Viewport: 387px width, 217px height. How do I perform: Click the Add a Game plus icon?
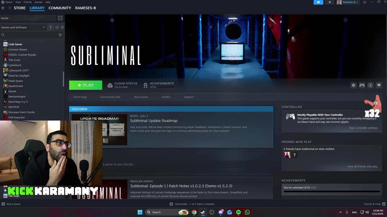[x=3, y=204]
